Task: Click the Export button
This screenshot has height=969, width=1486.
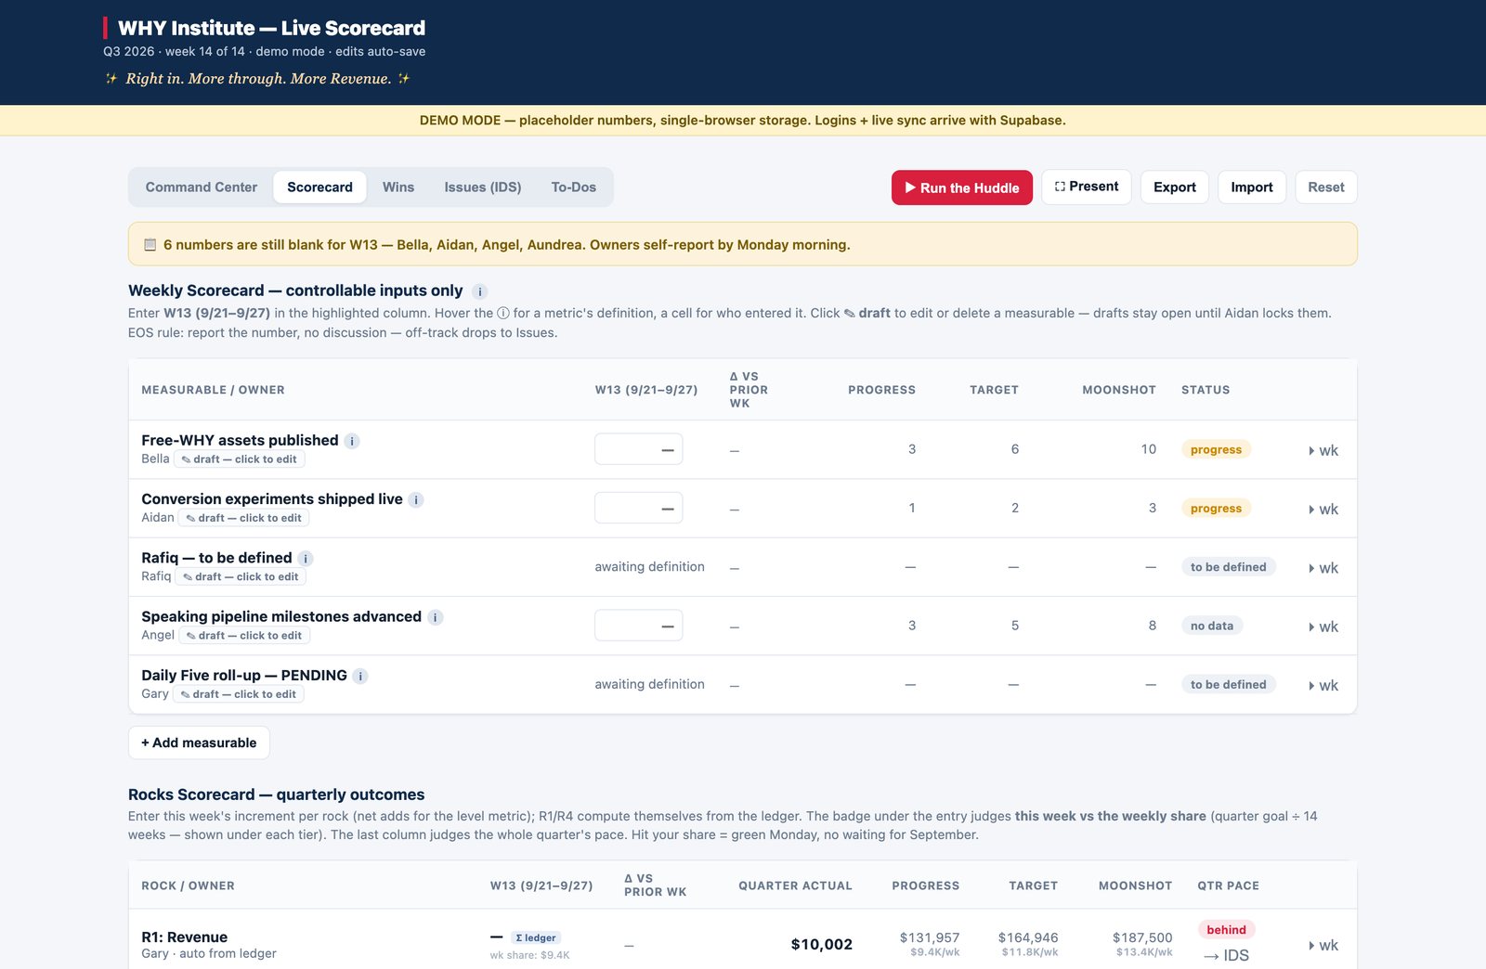Action: pyautogui.click(x=1175, y=187)
